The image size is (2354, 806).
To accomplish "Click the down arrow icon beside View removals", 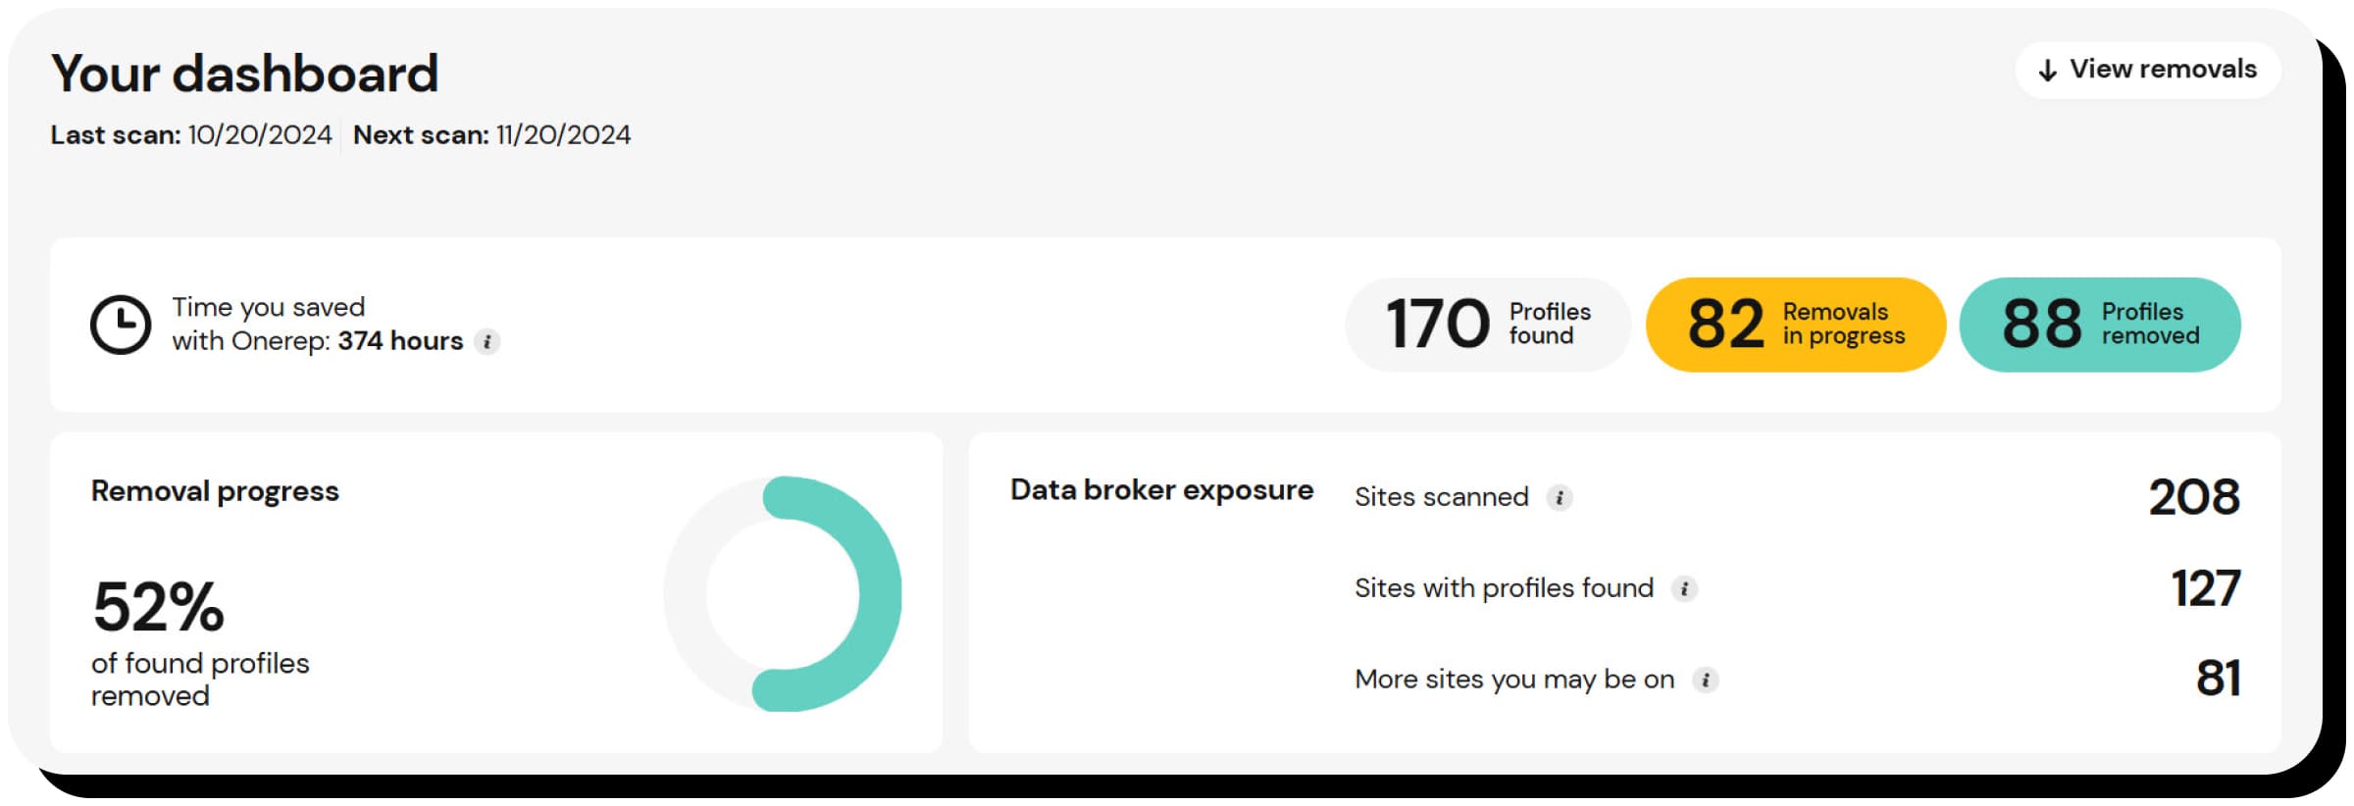I will (x=2047, y=71).
